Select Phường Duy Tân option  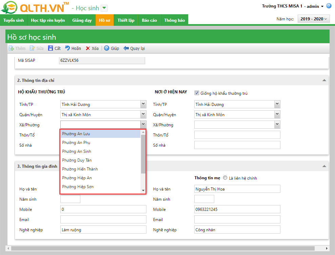(100, 160)
